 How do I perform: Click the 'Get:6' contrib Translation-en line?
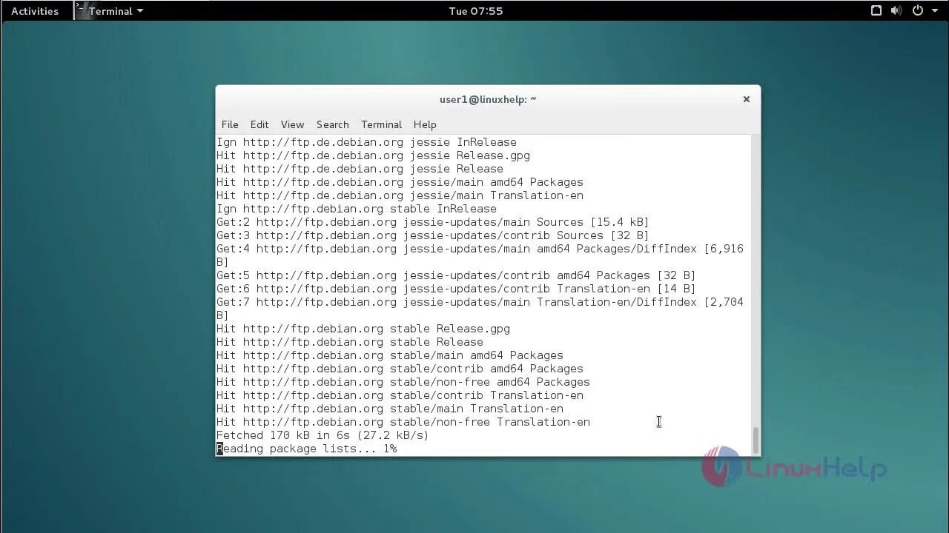click(x=456, y=289)
